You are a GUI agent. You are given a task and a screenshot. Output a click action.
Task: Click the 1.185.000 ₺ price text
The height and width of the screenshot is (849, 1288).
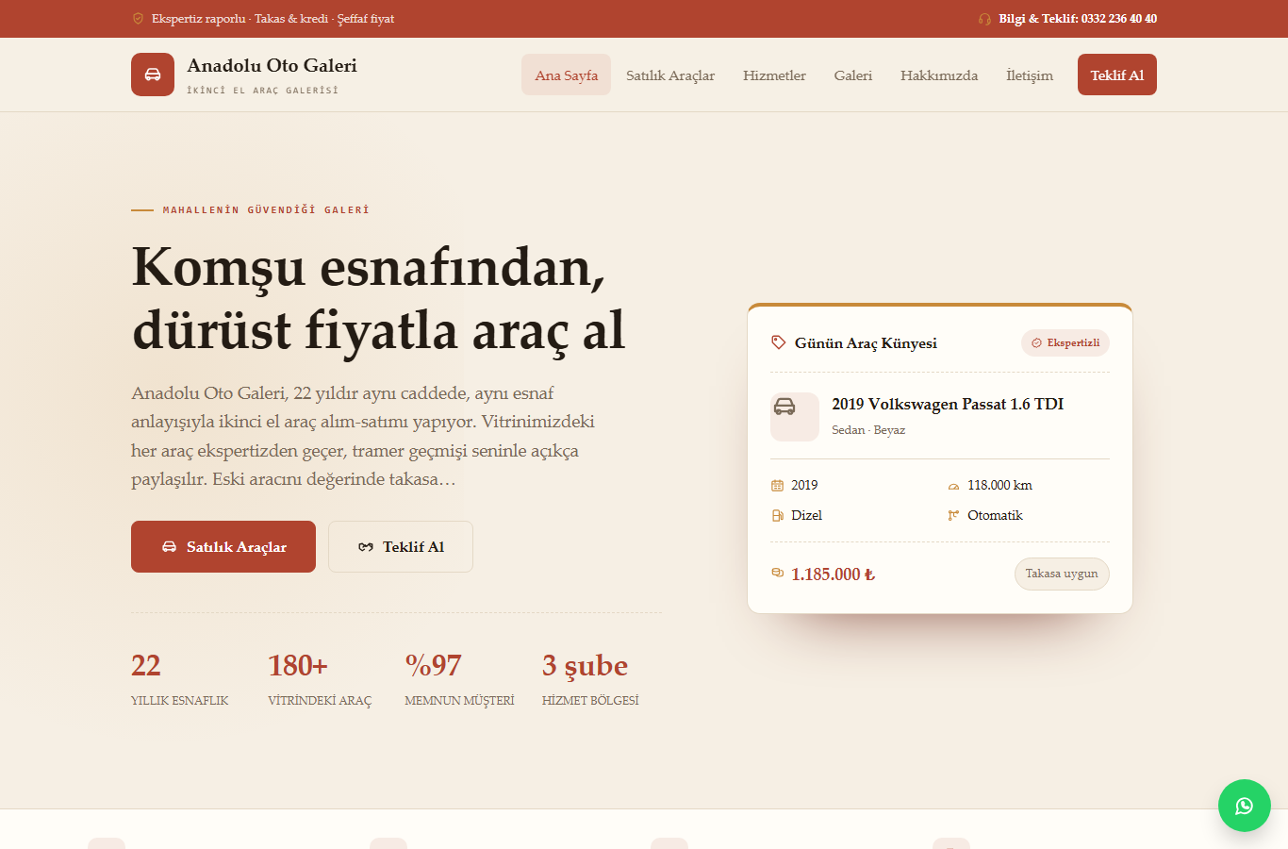(x=834, y=574)
